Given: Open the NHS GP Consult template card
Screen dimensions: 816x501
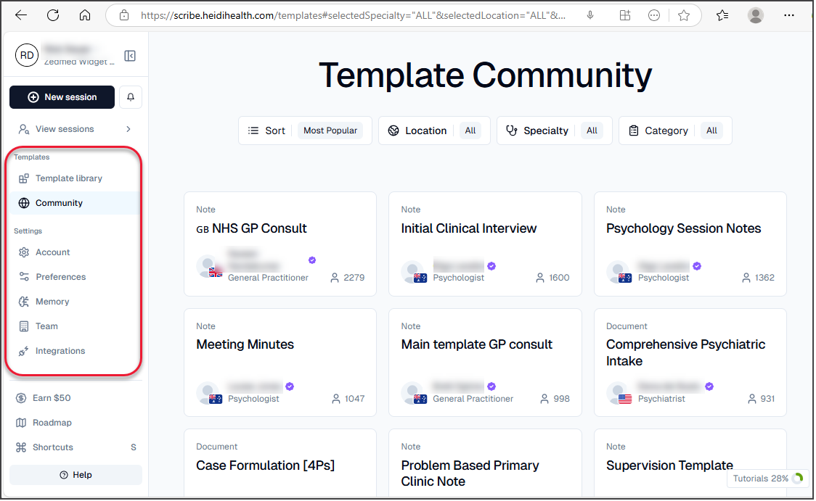Looking at the screenshot, I should click(x=280, y=244).
